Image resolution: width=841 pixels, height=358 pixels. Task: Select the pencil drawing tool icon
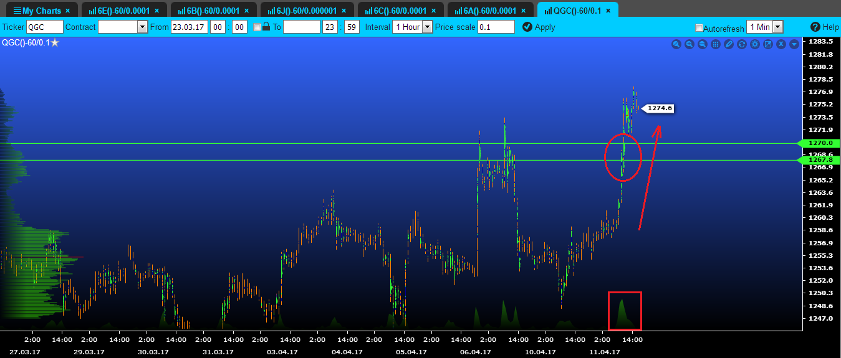pos(729,44)
